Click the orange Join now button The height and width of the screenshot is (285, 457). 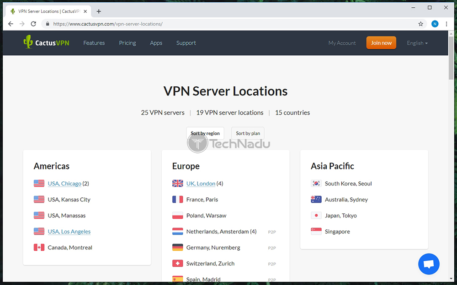click(381, 43)
